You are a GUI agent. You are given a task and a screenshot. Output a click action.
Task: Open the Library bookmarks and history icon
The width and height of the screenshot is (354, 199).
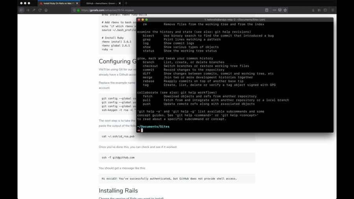[x=319, y=10]
